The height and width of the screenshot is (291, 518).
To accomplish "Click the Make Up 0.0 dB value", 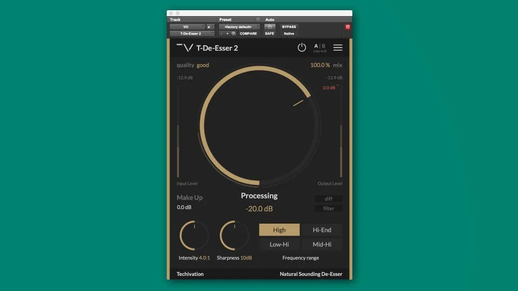I will [184, 207].
